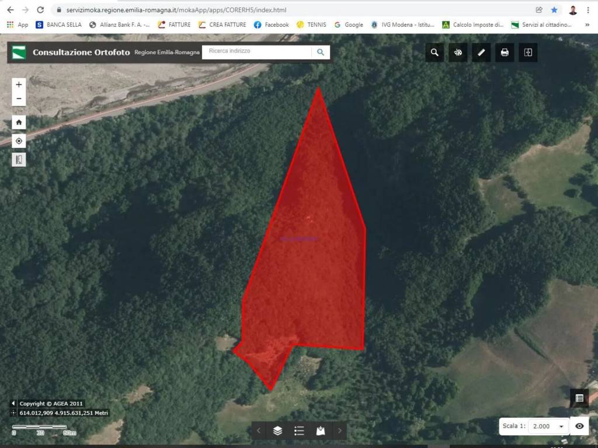Screen dimensions: 598x448
Task: Reload the browser page
Action: tap(40, 10)
